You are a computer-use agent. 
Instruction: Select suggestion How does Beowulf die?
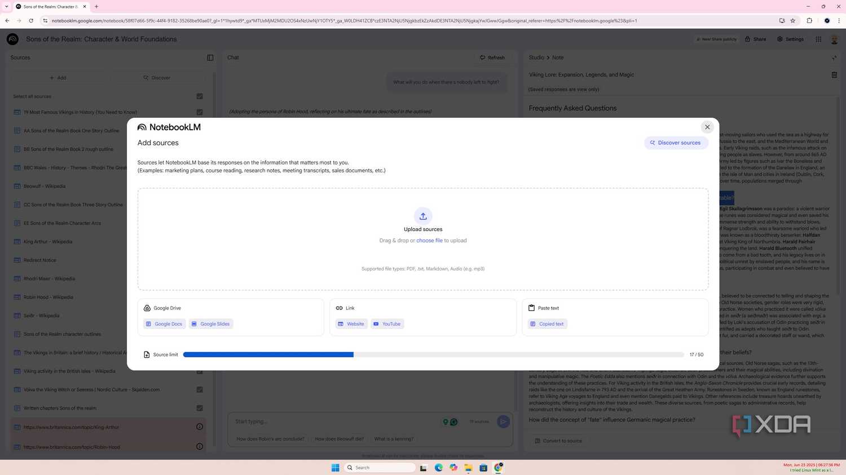(339, 439)
